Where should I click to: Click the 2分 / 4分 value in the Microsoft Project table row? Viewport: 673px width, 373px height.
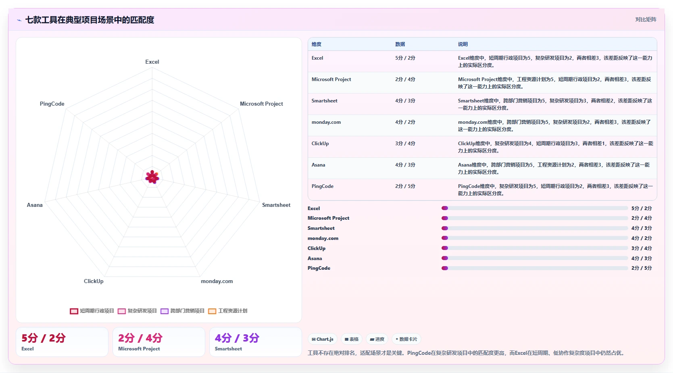click(405, 79)
